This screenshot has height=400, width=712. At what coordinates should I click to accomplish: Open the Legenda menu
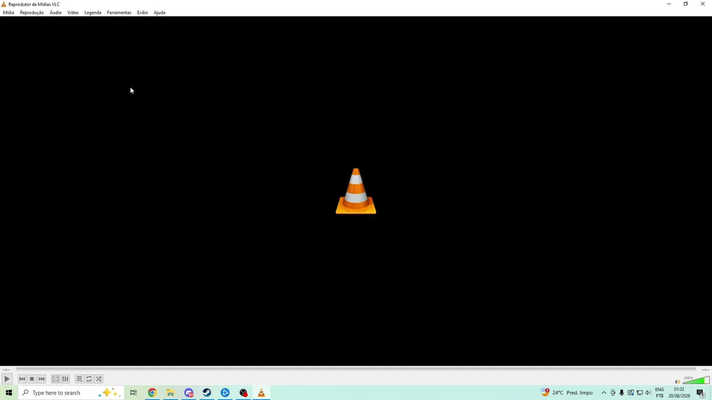coord(93,12)
